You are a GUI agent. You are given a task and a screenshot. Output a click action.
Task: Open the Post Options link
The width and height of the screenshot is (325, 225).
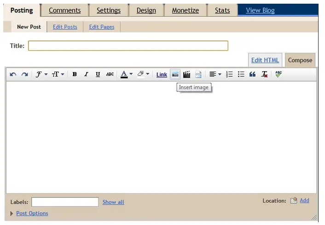click(x=32, y=213)
